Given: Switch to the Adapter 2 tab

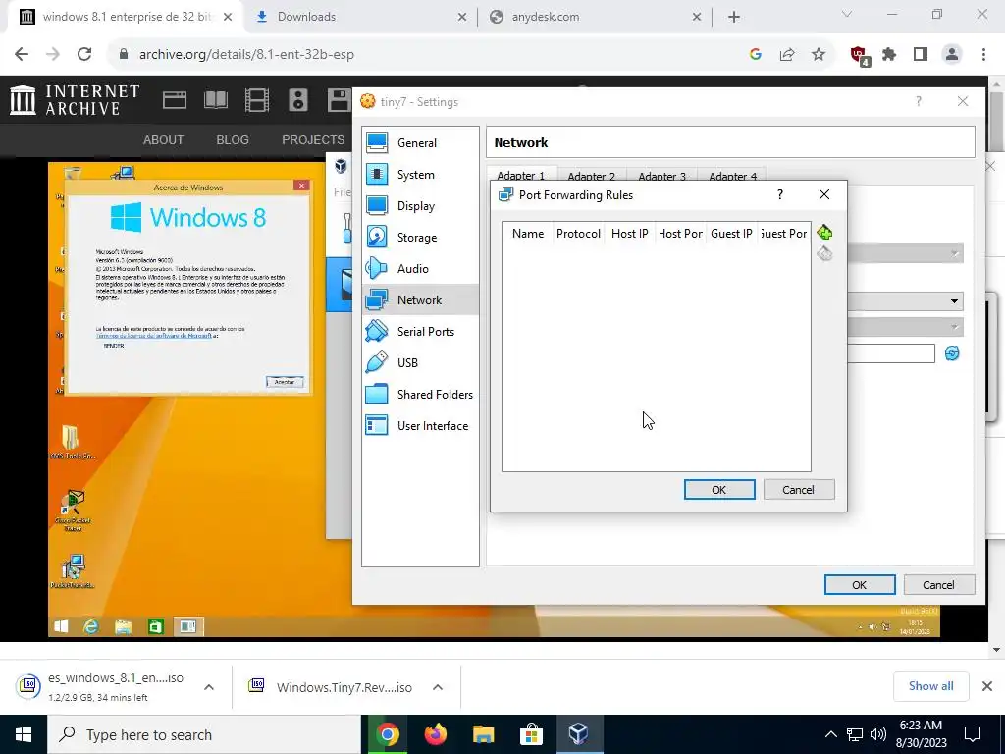Looking at the screenshot, I should (591, 176).
